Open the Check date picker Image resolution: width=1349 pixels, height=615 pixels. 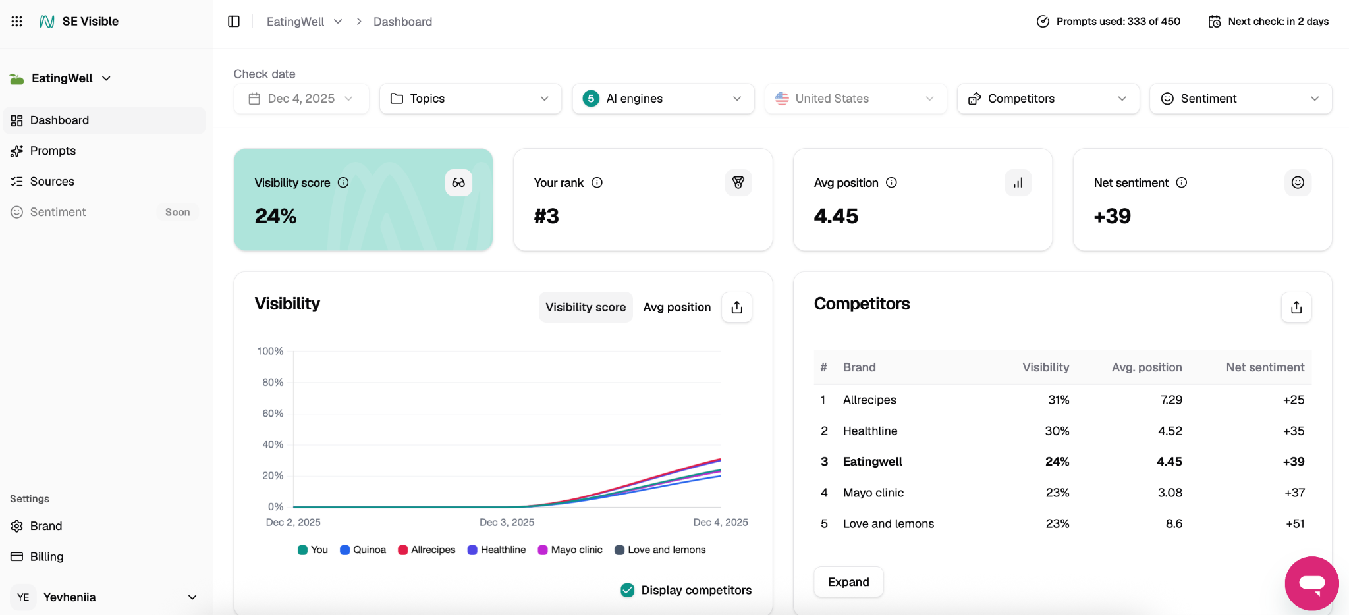(x=301, y=98)
